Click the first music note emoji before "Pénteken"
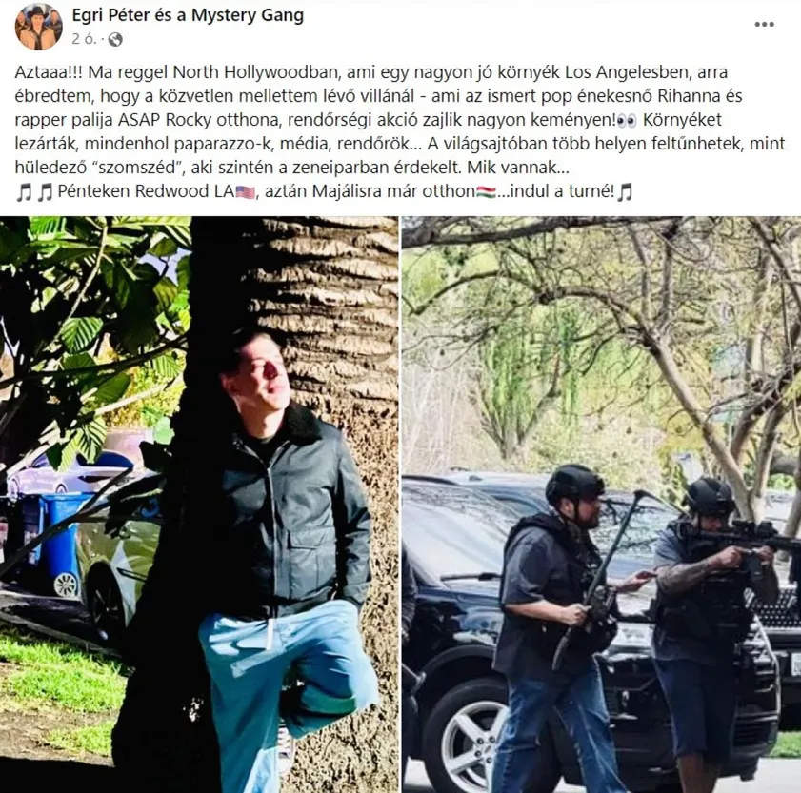The height and width of the screenshot is (793, 801). [x=24, y=192]
